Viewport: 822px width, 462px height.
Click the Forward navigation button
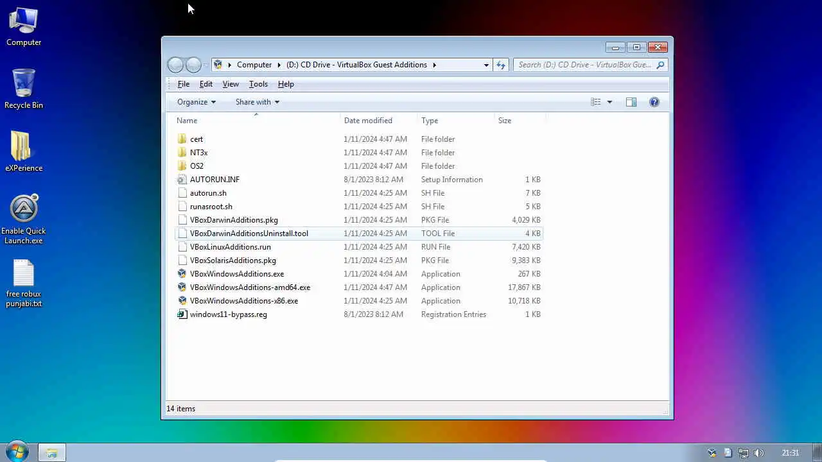pos(193,65)
